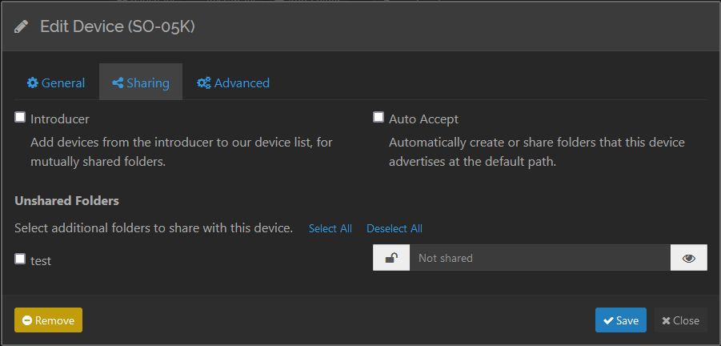This screenshot has height=346, width=721.
Task: Tick the Auto Accept checkbox
Action: click(379, 118)
